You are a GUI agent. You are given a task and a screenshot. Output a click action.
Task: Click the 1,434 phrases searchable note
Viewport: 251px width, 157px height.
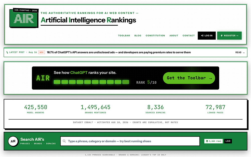tap(125, 155)
